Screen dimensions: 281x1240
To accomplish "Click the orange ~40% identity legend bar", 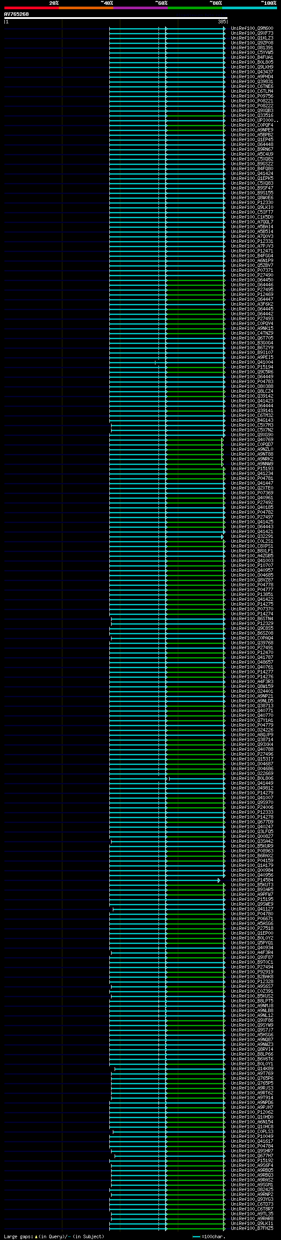I will click(86, 8).
